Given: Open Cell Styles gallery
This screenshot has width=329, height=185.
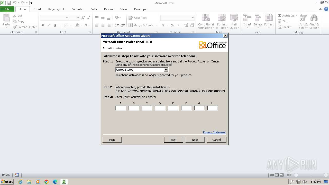Looking at the screenshot, I should click(x=234, y=22).
